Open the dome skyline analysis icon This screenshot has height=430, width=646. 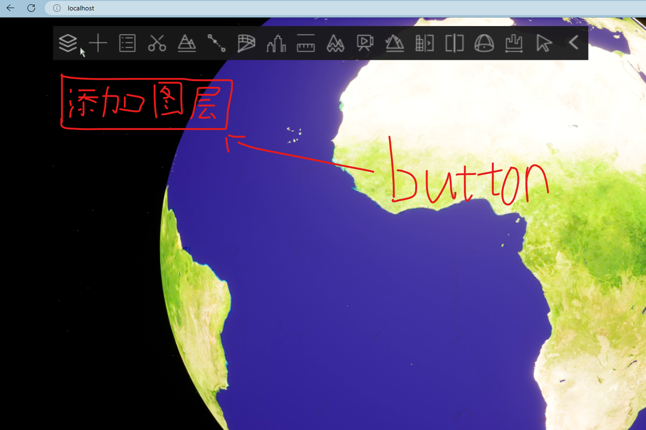pyautogui.click(x=484, y=43)
